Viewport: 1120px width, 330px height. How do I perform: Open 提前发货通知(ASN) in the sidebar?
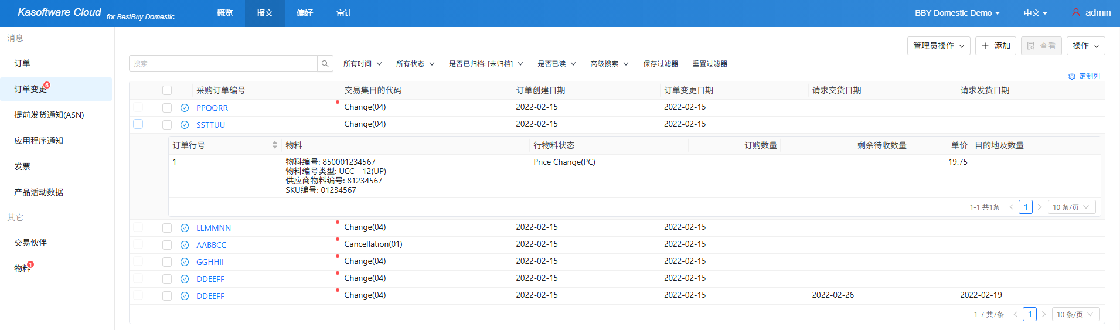coord(49,115)
